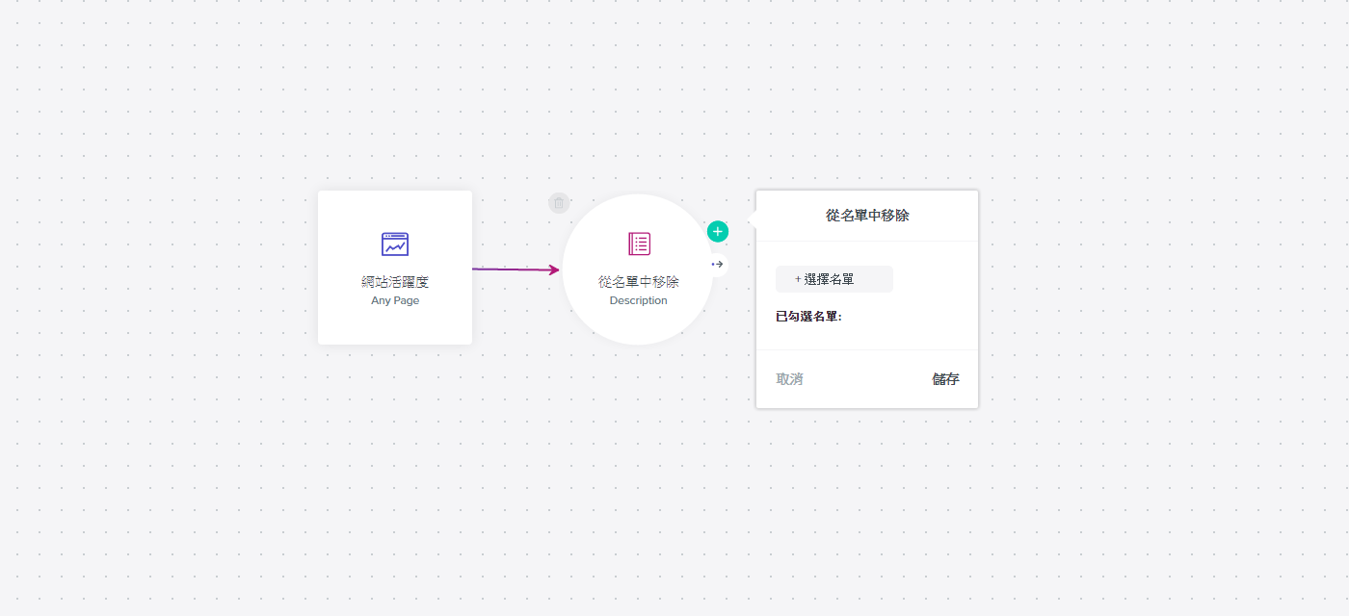Screen dimensions: 1349x616
Task: Click the trash icon above the node
Action: coord(559,203)
